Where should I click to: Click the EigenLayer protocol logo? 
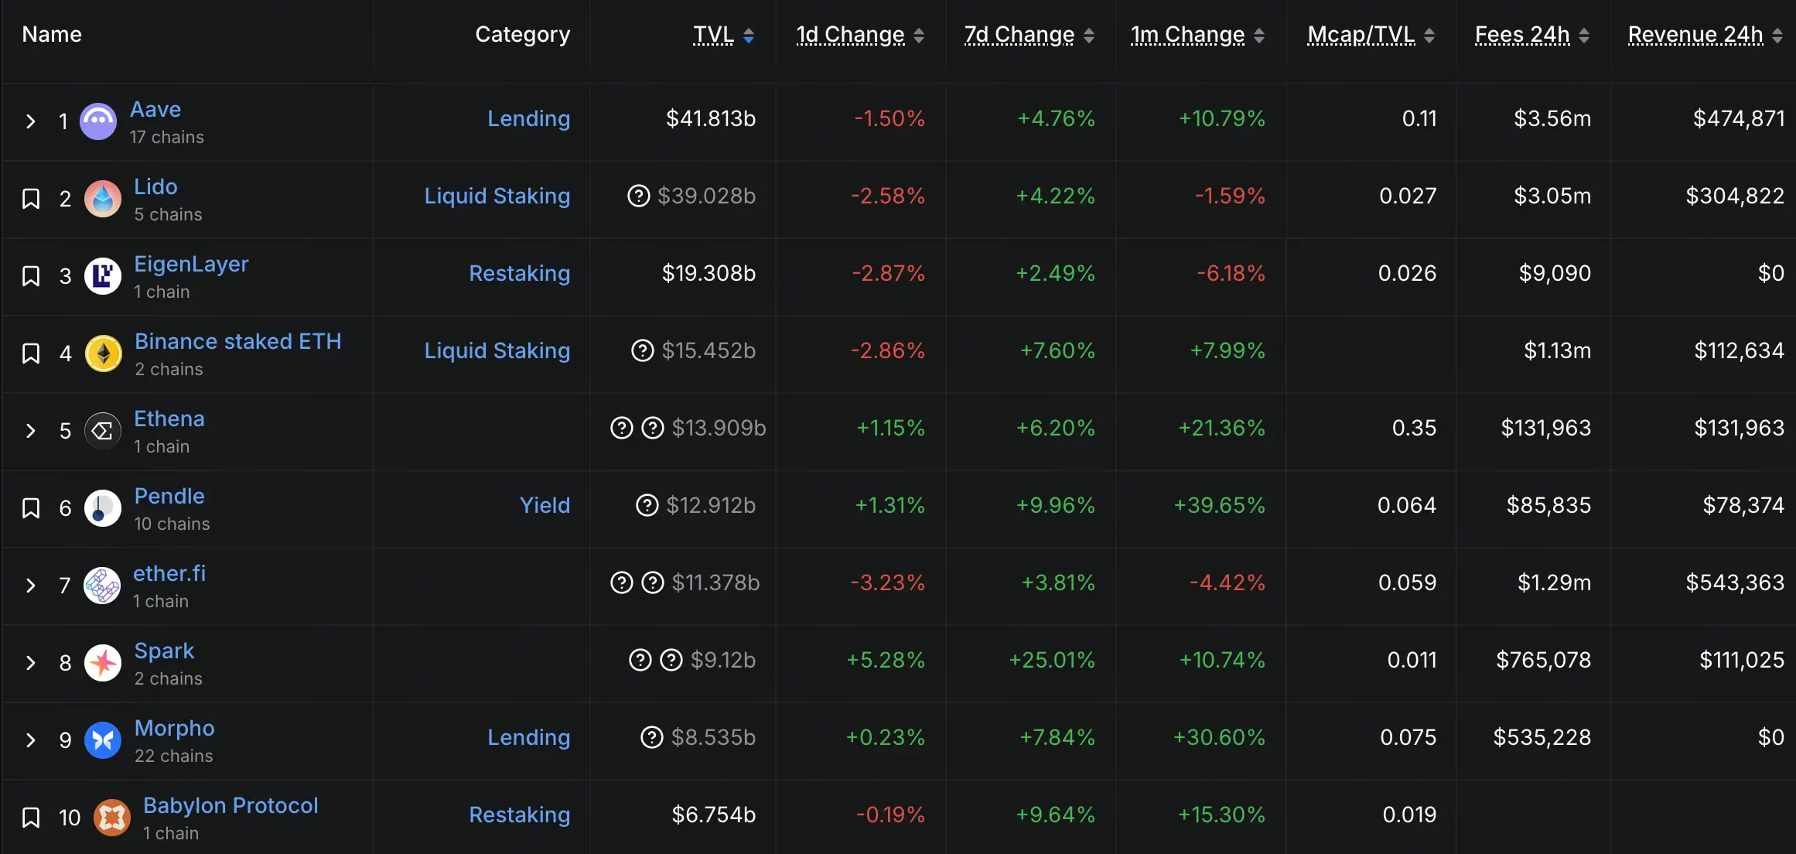click(103, 276)
